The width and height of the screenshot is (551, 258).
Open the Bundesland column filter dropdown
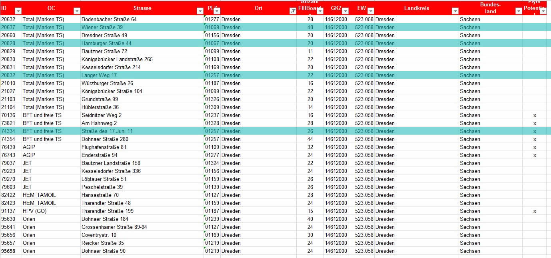(x=519, y=11)
